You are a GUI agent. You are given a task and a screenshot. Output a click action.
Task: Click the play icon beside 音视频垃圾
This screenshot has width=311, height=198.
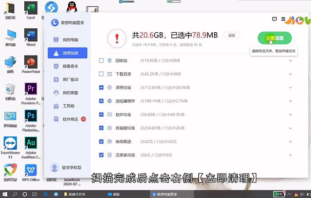click(110, 128)
